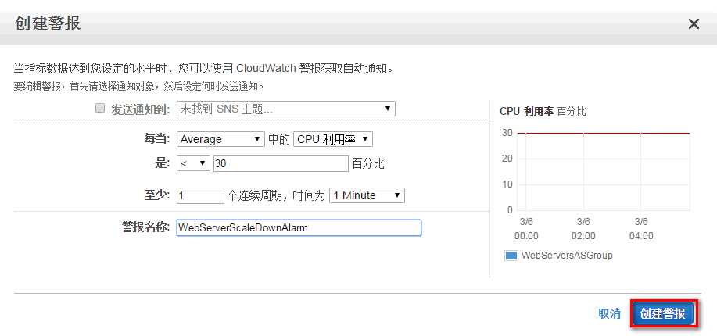Click the red threshold line in chart
Viewport: 717px width, 336px height.
coord(604,133)
